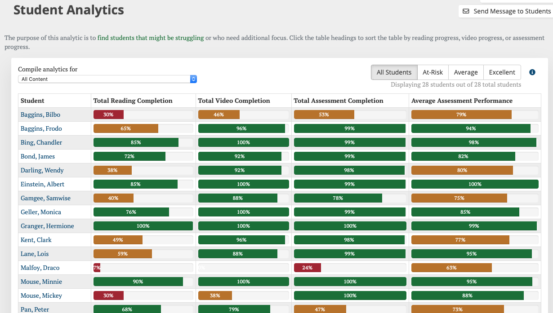This screenshot has width=553, height=313.
Task: Click the blue info icon beside filters
Action: click(532, 72)
